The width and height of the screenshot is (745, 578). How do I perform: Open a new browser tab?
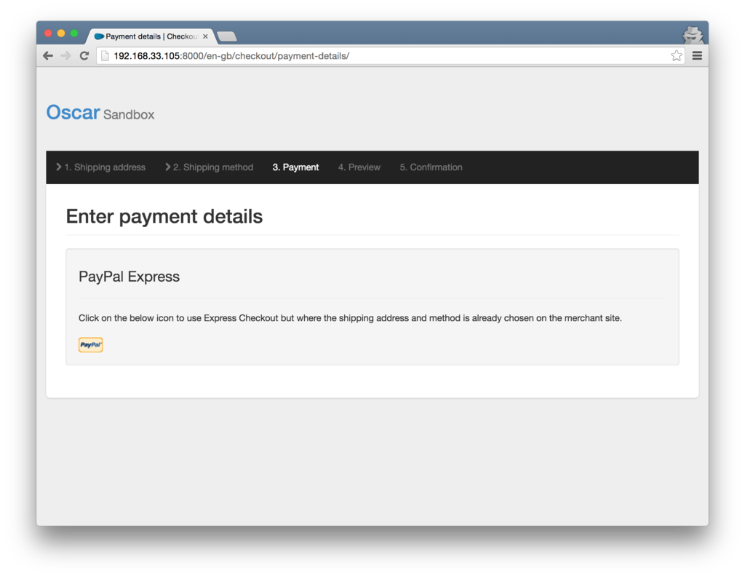pos(227,36)
